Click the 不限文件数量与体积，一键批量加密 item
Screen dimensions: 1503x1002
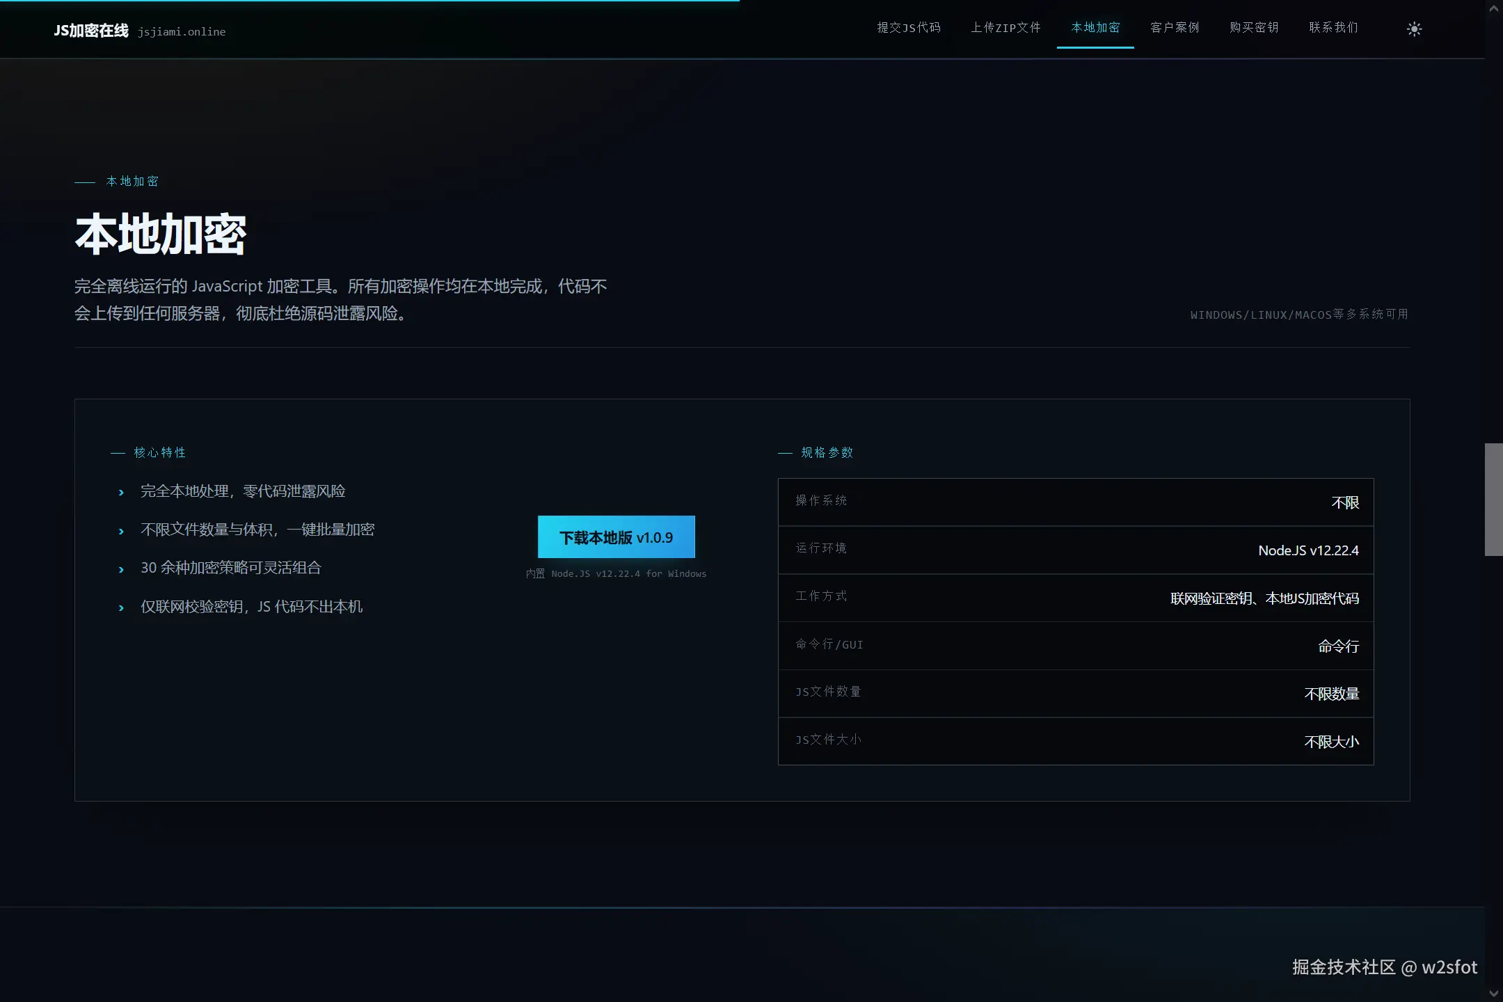[x=257, y=530]
